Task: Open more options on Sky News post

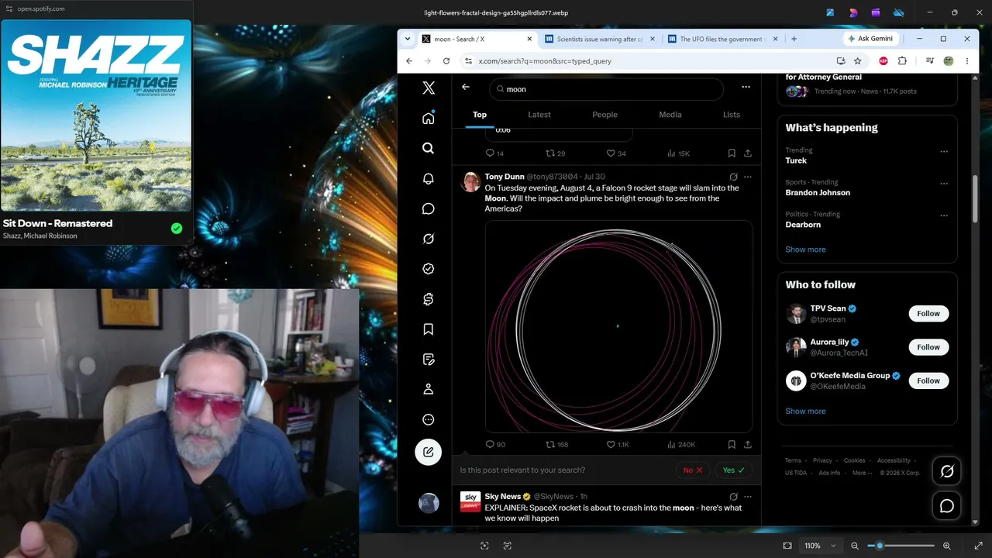Action: [x=748, y=496]
